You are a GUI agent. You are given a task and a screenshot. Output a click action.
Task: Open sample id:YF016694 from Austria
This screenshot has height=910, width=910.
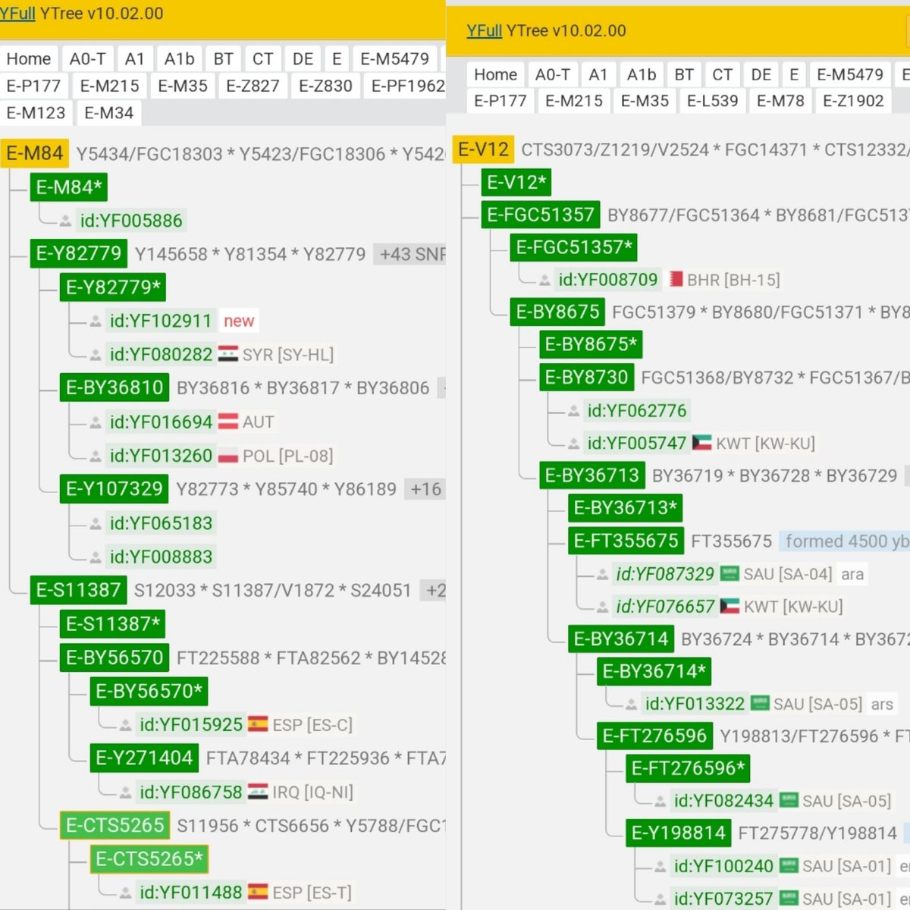(x=161, y=422)
